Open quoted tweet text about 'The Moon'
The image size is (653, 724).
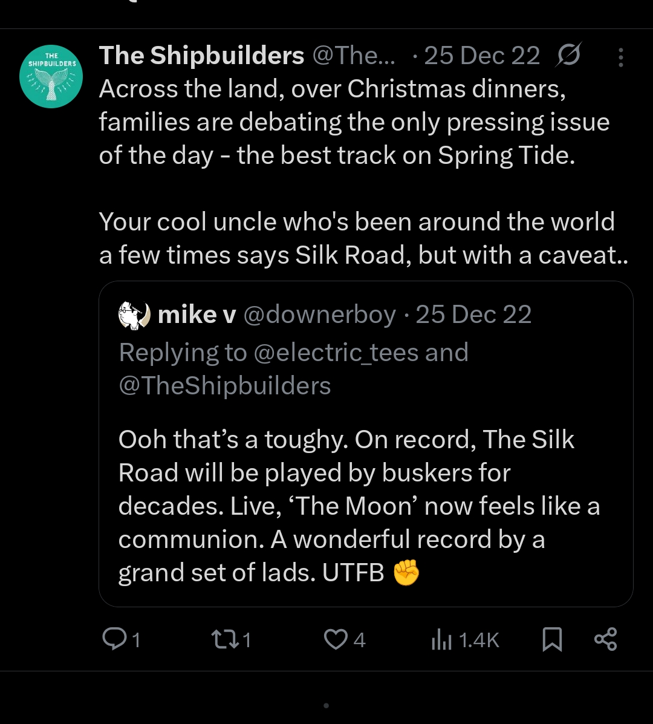point(359,506)
